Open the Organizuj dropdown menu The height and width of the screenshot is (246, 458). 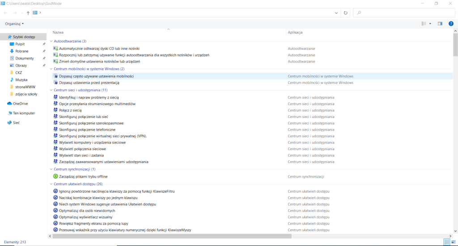point(14,24)
